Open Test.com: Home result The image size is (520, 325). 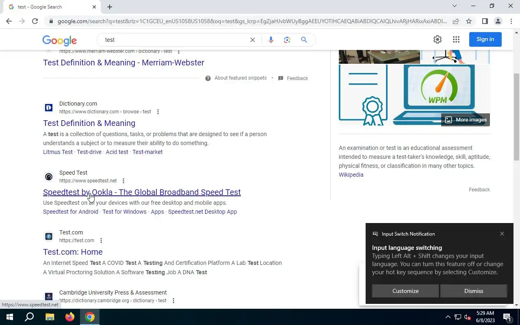[x=73, y=252]
